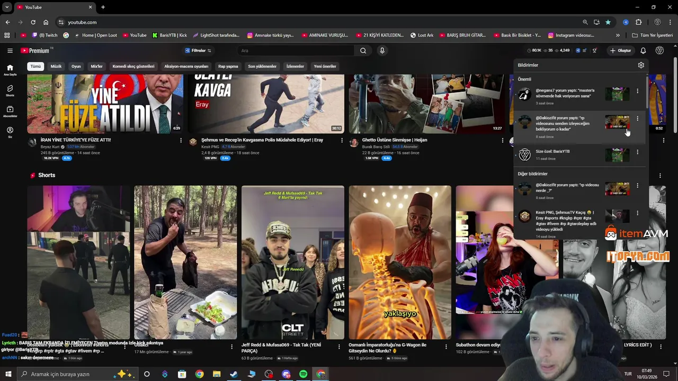
Task: Click the trophy icon in YouTube header
Action: pyautogui.click(x=595, y=51)
